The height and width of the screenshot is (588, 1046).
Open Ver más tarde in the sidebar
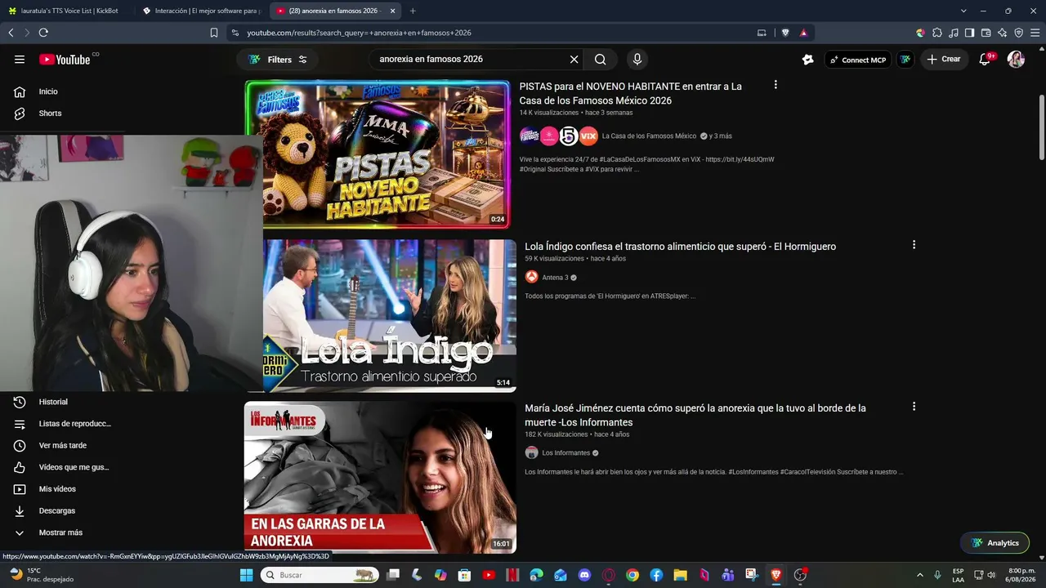(x=62, y=446)
